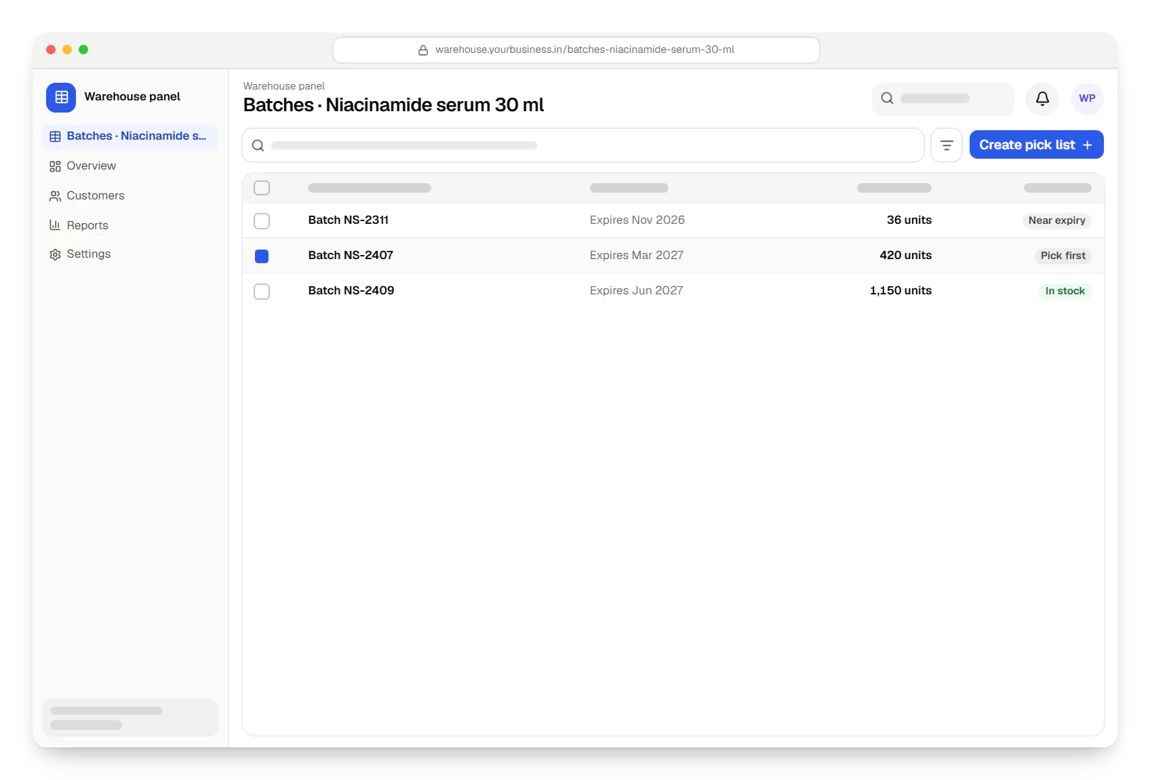Click the Reports chart icon

(55, 225)
